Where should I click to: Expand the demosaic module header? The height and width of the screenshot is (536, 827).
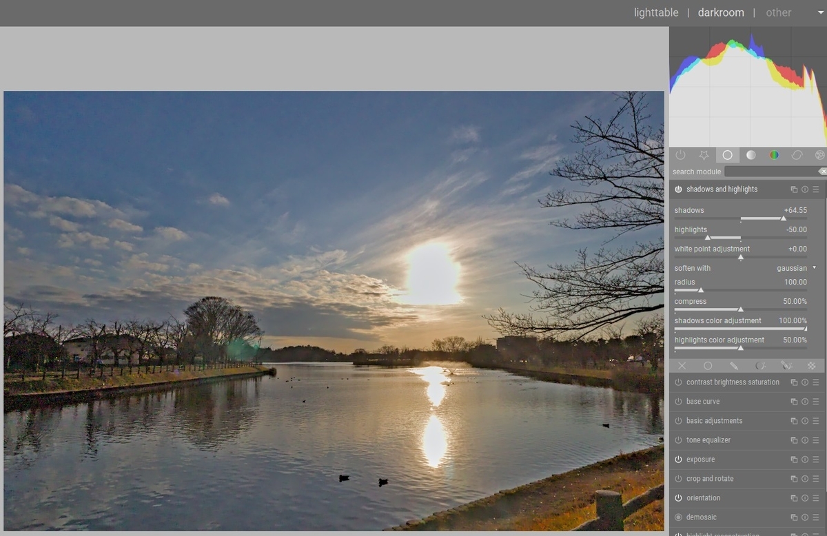tap(702, 517)
